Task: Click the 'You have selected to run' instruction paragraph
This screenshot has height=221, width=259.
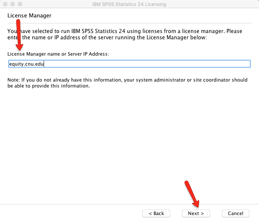Action: click(125, 34)
